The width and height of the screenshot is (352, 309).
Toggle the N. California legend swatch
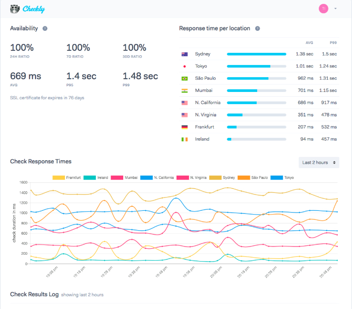pos(146,177)
